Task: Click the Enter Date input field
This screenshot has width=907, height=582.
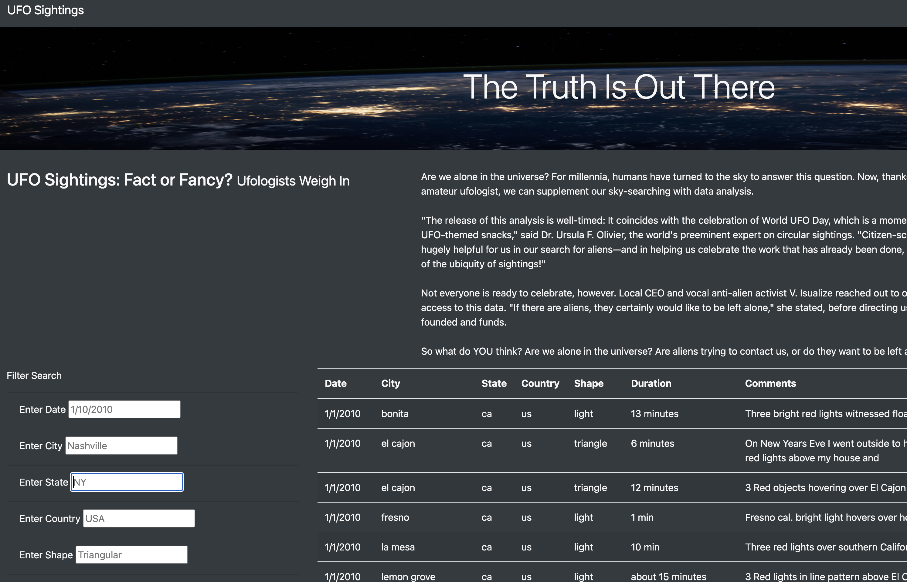Action: [x=124, y=409]
